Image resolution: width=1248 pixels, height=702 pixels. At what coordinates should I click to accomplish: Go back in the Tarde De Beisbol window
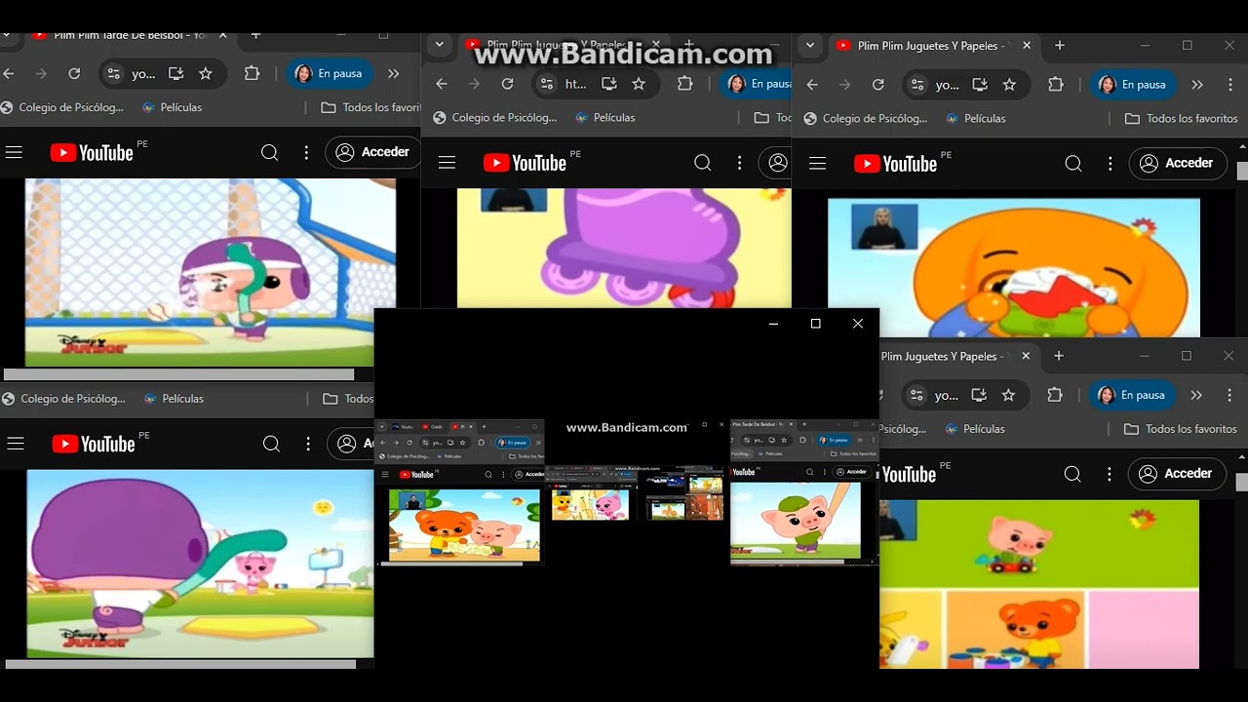[x=9, y=73]
